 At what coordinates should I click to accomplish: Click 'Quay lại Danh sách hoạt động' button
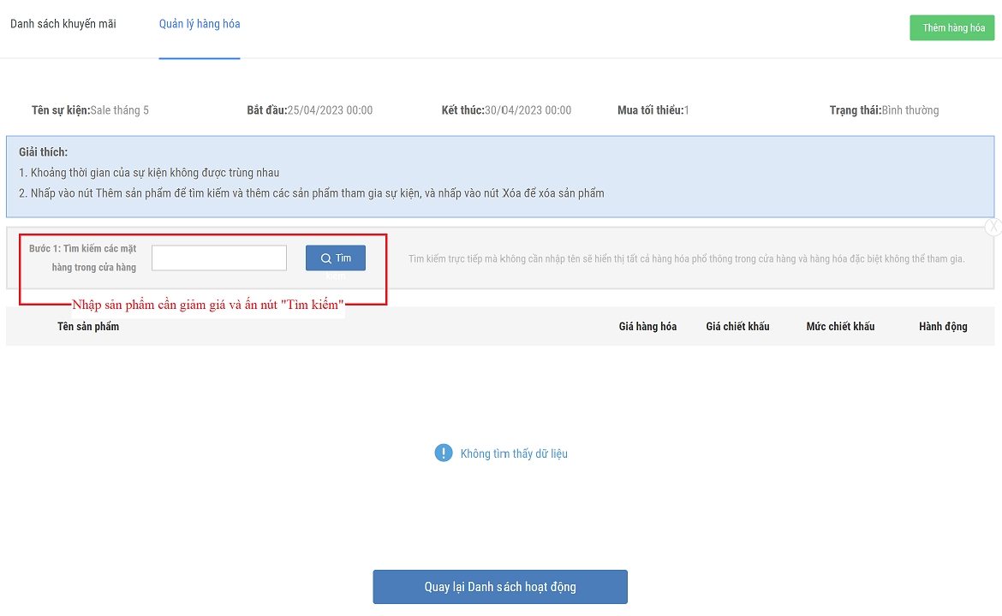(x=500, y=587)
